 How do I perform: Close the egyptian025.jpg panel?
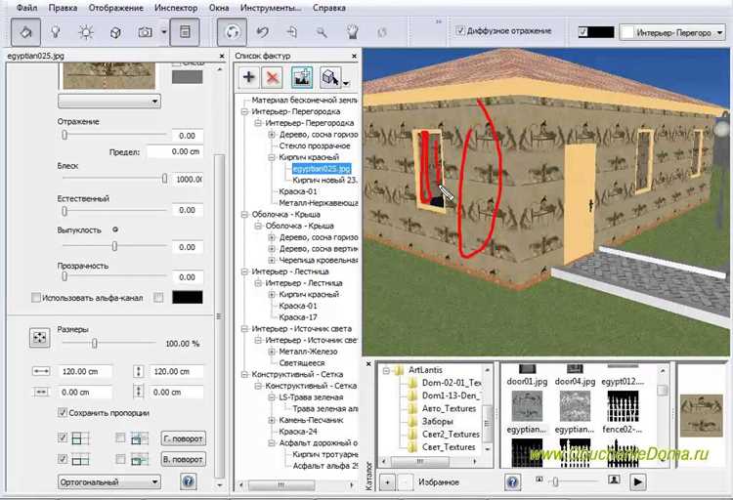(x=222, y=56)
